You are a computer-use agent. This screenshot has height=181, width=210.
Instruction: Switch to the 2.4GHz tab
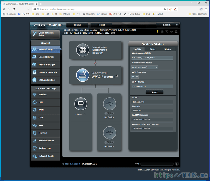pyautogui.click(x=137, y=49)
